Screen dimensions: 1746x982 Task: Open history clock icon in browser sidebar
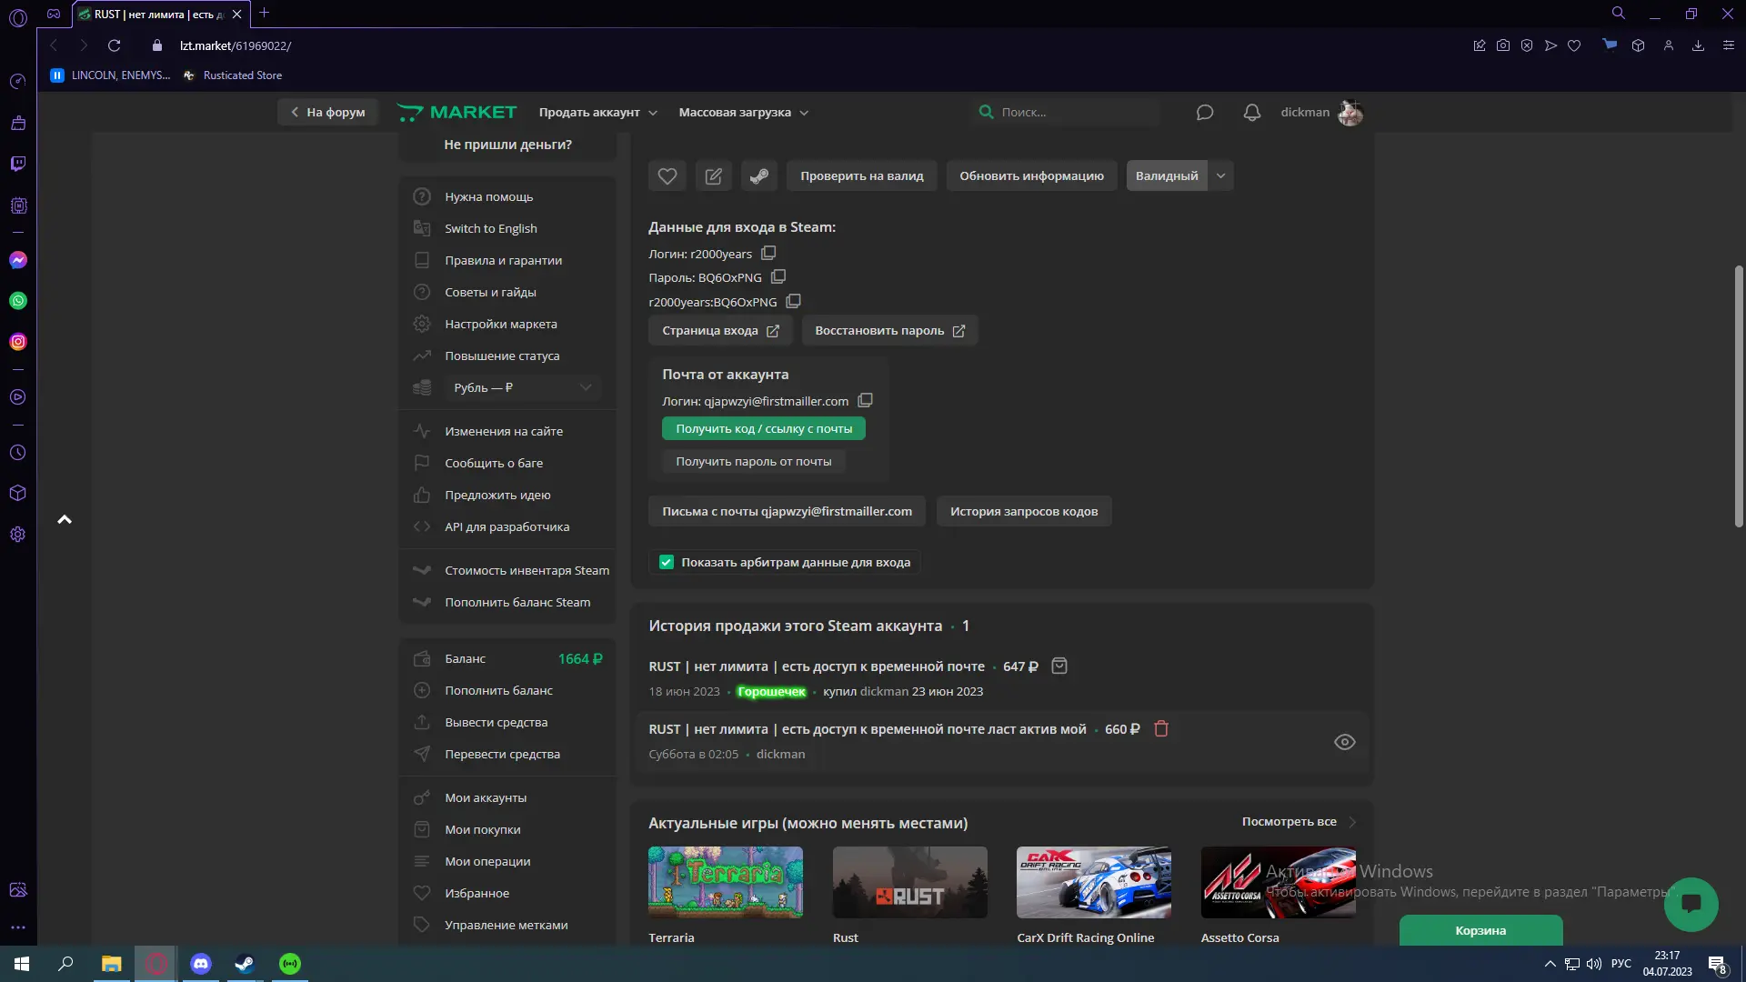[18, 453]
